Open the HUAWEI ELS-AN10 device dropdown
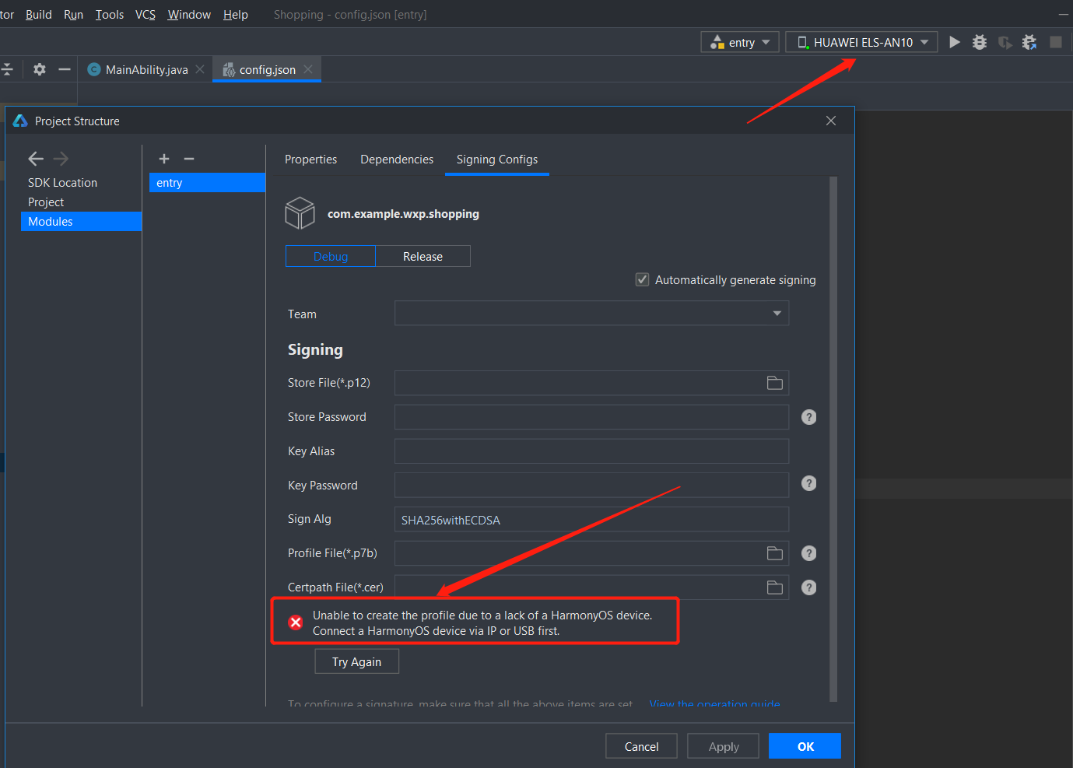 tap(861, 42)
